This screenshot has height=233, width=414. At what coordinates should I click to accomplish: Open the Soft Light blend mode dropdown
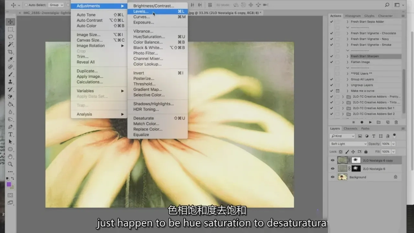pos(348,144)
